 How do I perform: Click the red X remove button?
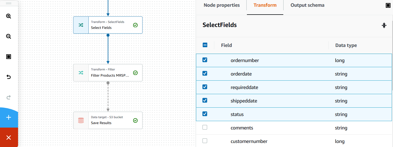9,138
